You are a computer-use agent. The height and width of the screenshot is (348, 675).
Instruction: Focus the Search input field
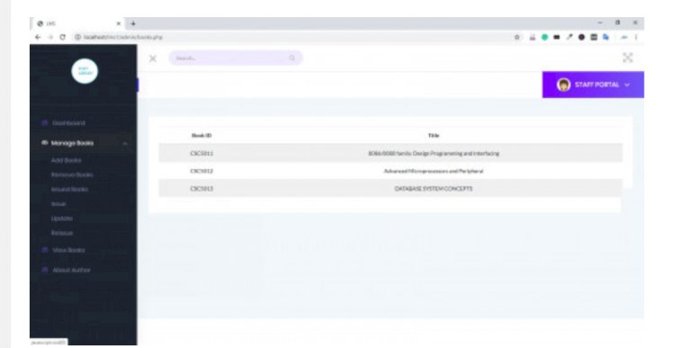point(236,58)
